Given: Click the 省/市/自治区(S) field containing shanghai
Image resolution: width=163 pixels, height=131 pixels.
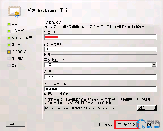Looking at the screenshot, I should (x=100, y=89).
